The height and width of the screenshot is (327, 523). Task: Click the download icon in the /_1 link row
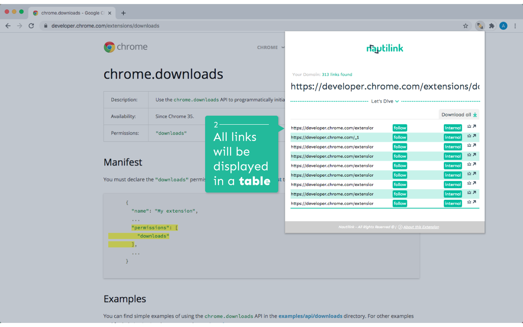469,136
